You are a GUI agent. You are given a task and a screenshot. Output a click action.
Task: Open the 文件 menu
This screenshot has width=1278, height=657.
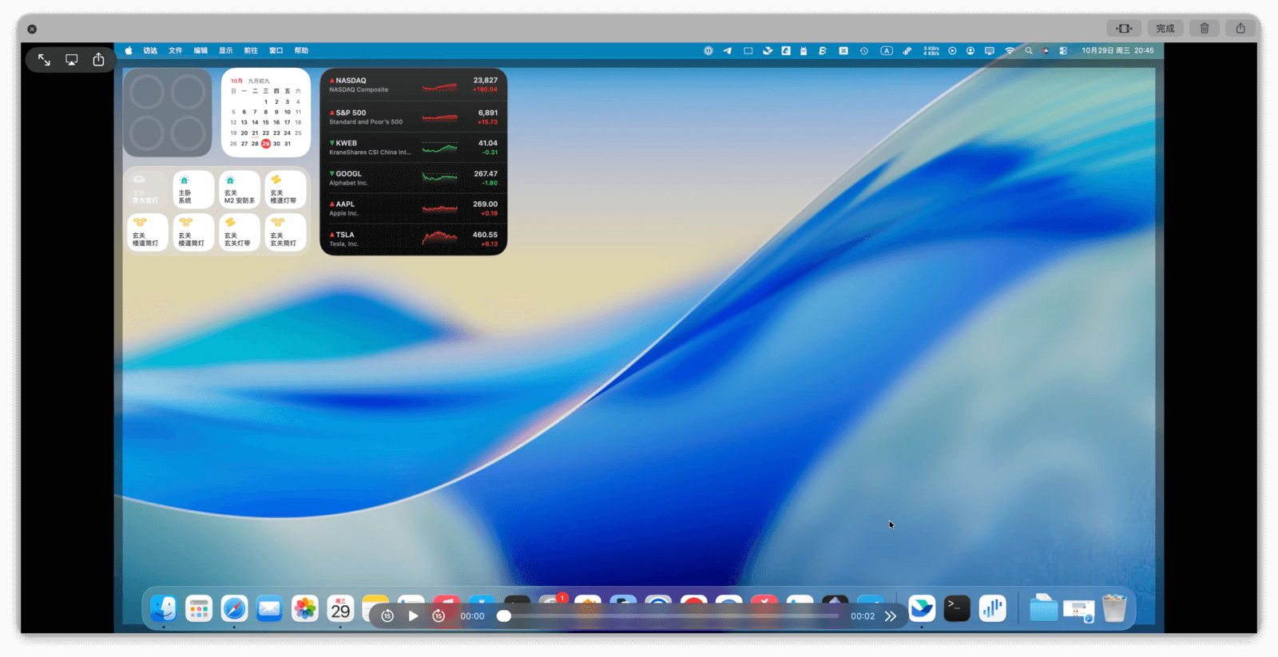coord(175,50)
